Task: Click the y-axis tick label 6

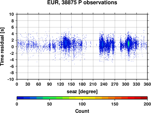Action: tap(13, 27)
